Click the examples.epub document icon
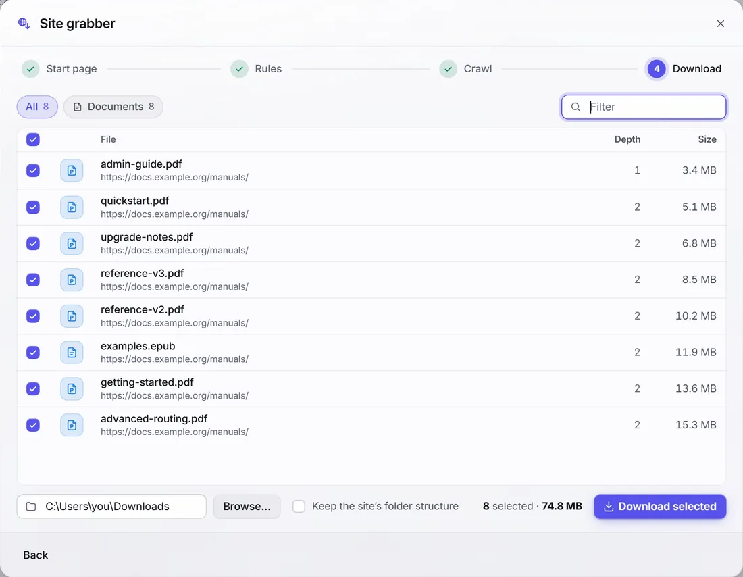The width and height of the screenshot is (743, 577). 72,353
